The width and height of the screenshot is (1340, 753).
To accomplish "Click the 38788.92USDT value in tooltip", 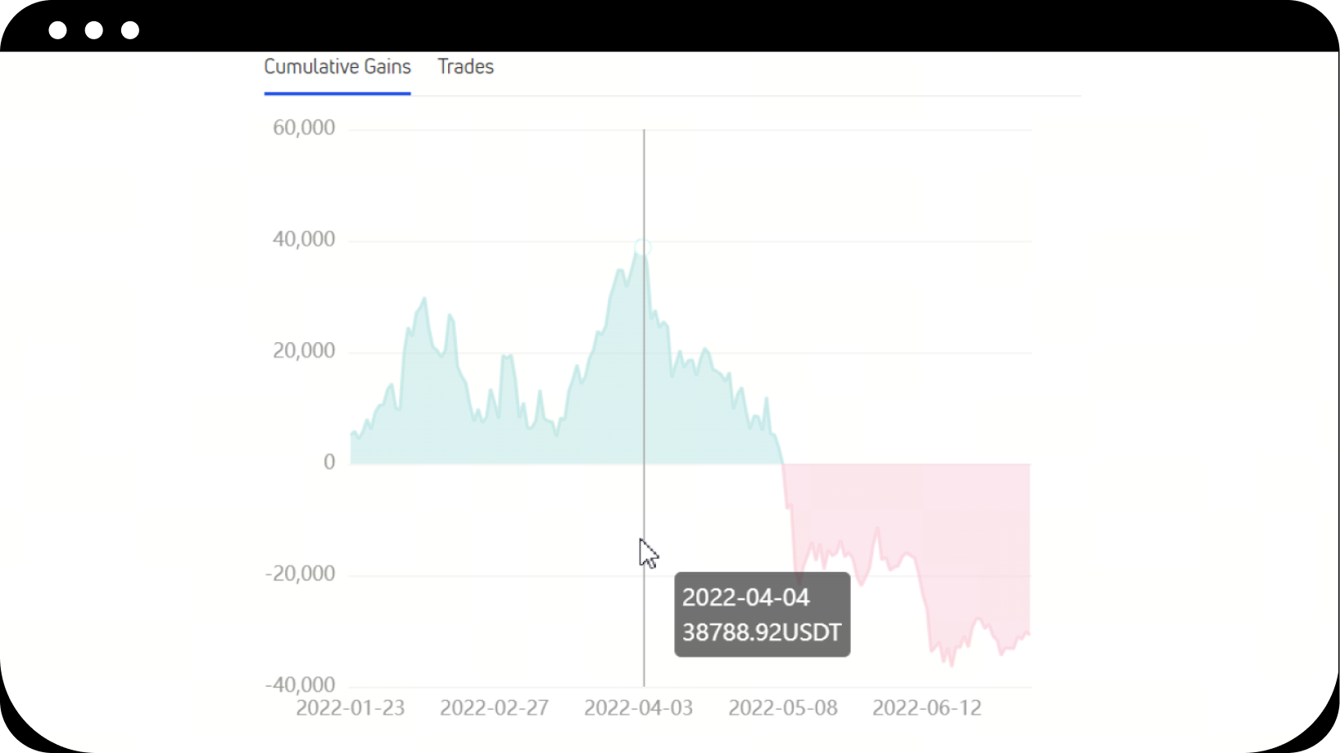I will coord(761,633).
